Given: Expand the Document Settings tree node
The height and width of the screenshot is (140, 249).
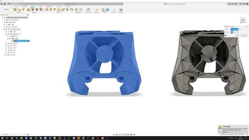Looking at the screenshot, I should pyautogui.click(x=4, y=20).
